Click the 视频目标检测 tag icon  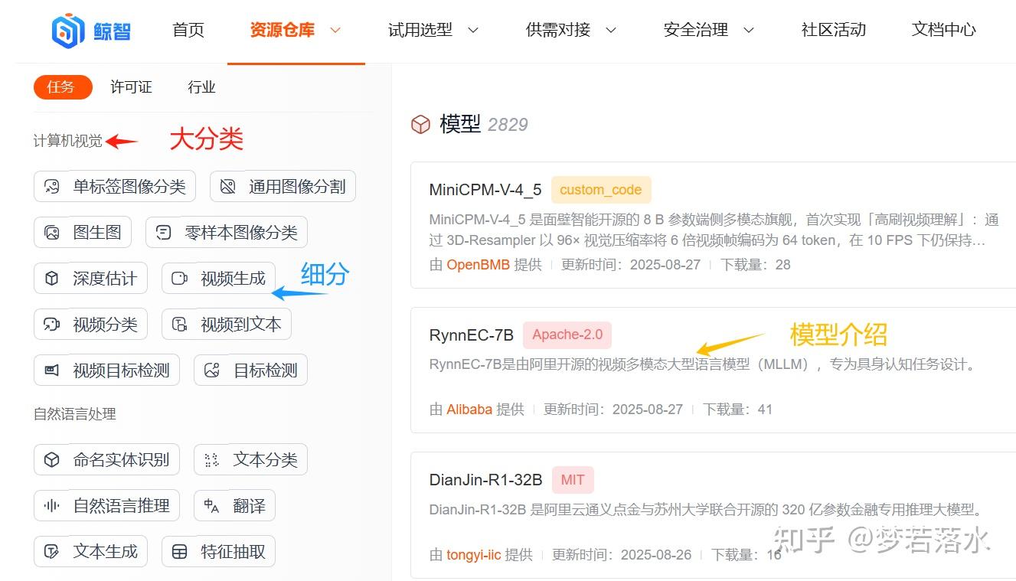pos(52,370)
